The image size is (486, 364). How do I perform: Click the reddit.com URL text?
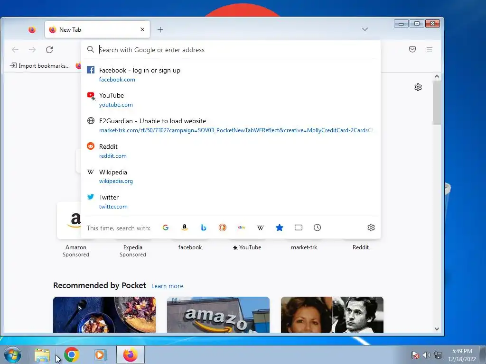pos(112,155)
